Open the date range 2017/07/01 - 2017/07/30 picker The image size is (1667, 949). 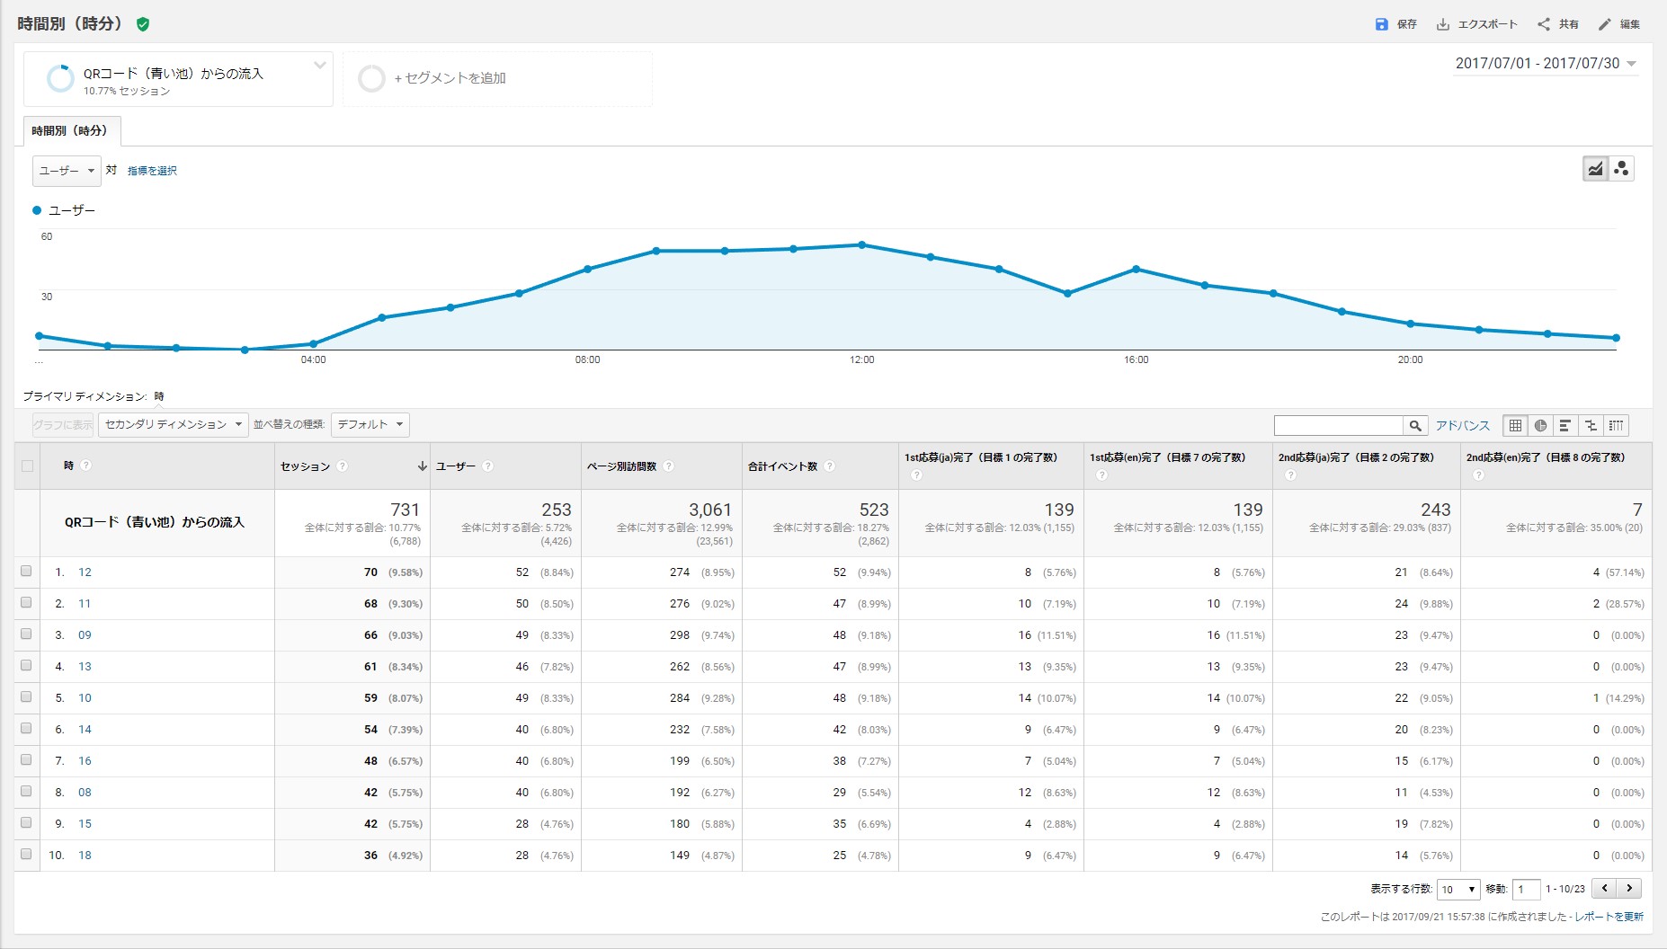[1546, 64]
